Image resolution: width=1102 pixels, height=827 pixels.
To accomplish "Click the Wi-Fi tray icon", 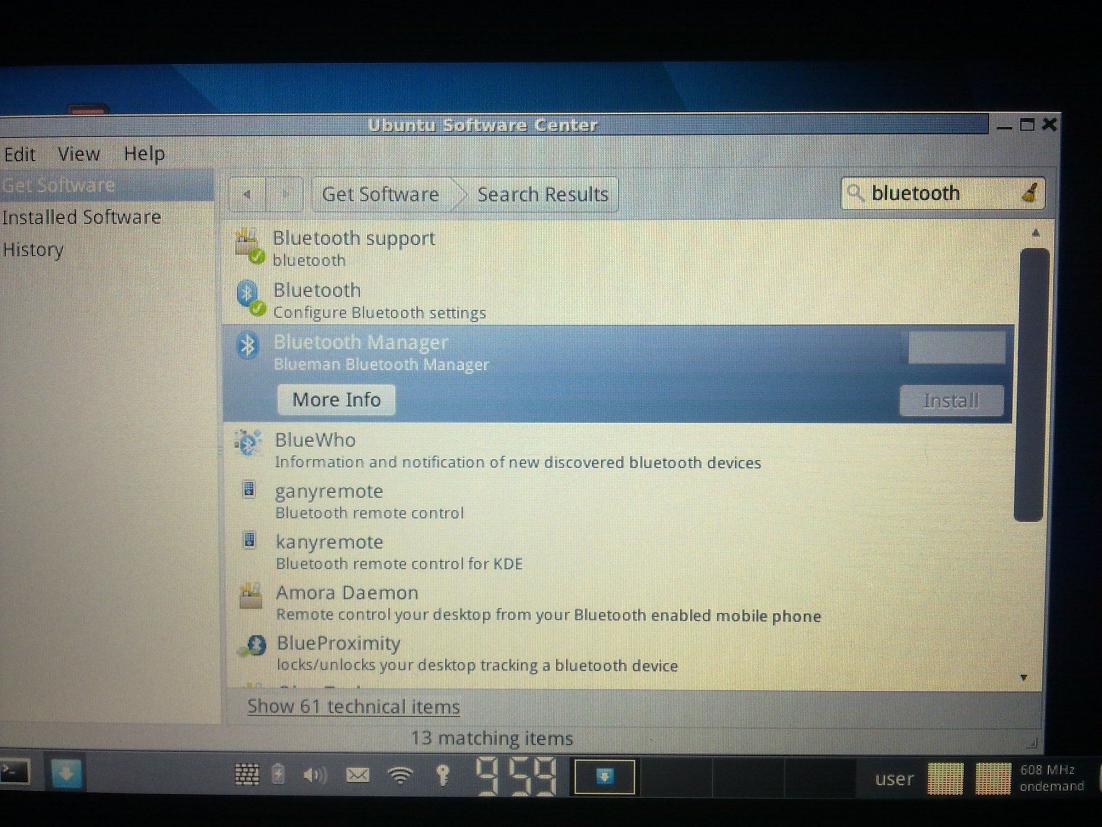I will (400, 775).
